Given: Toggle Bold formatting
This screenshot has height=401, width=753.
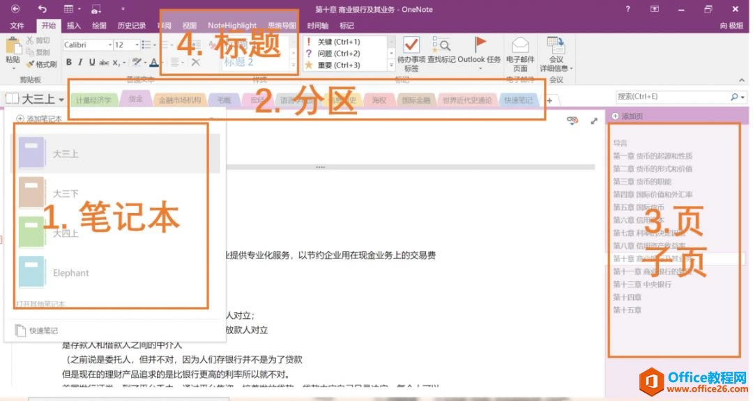Looking at the screenshot, I should (68, 63).
